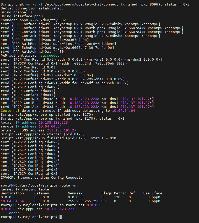The image size is (199, 223).
Task: Click the 255.255.255.255 genmask value
Action: (x=83, y=201)
